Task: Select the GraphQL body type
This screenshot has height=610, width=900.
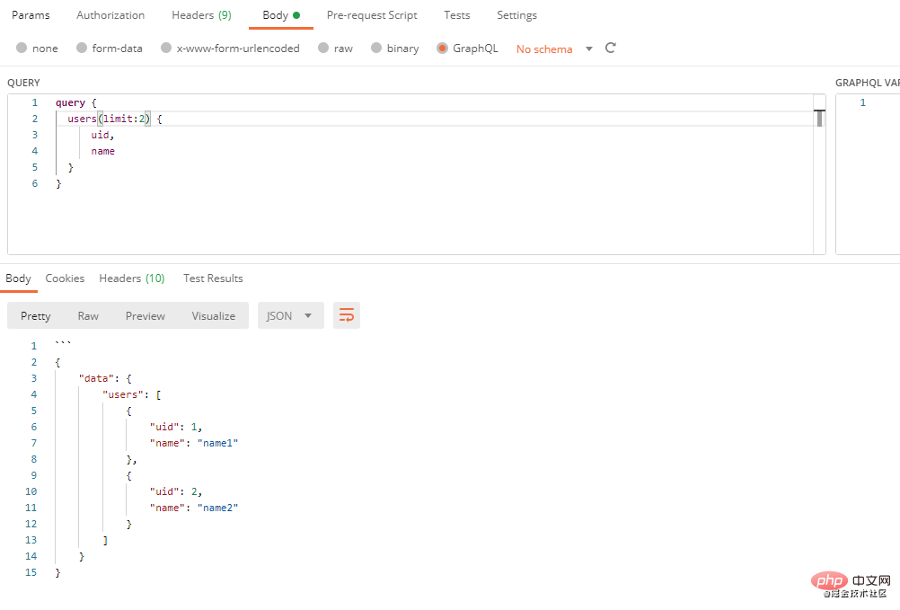Action: [467, 49]
